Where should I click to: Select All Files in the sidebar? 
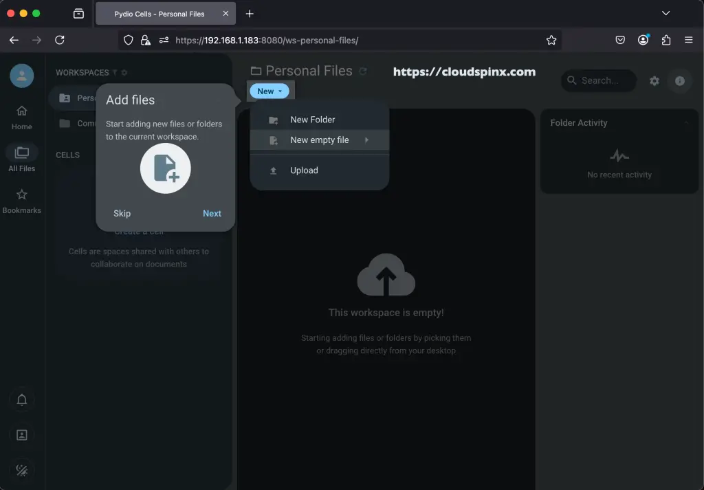21,157
